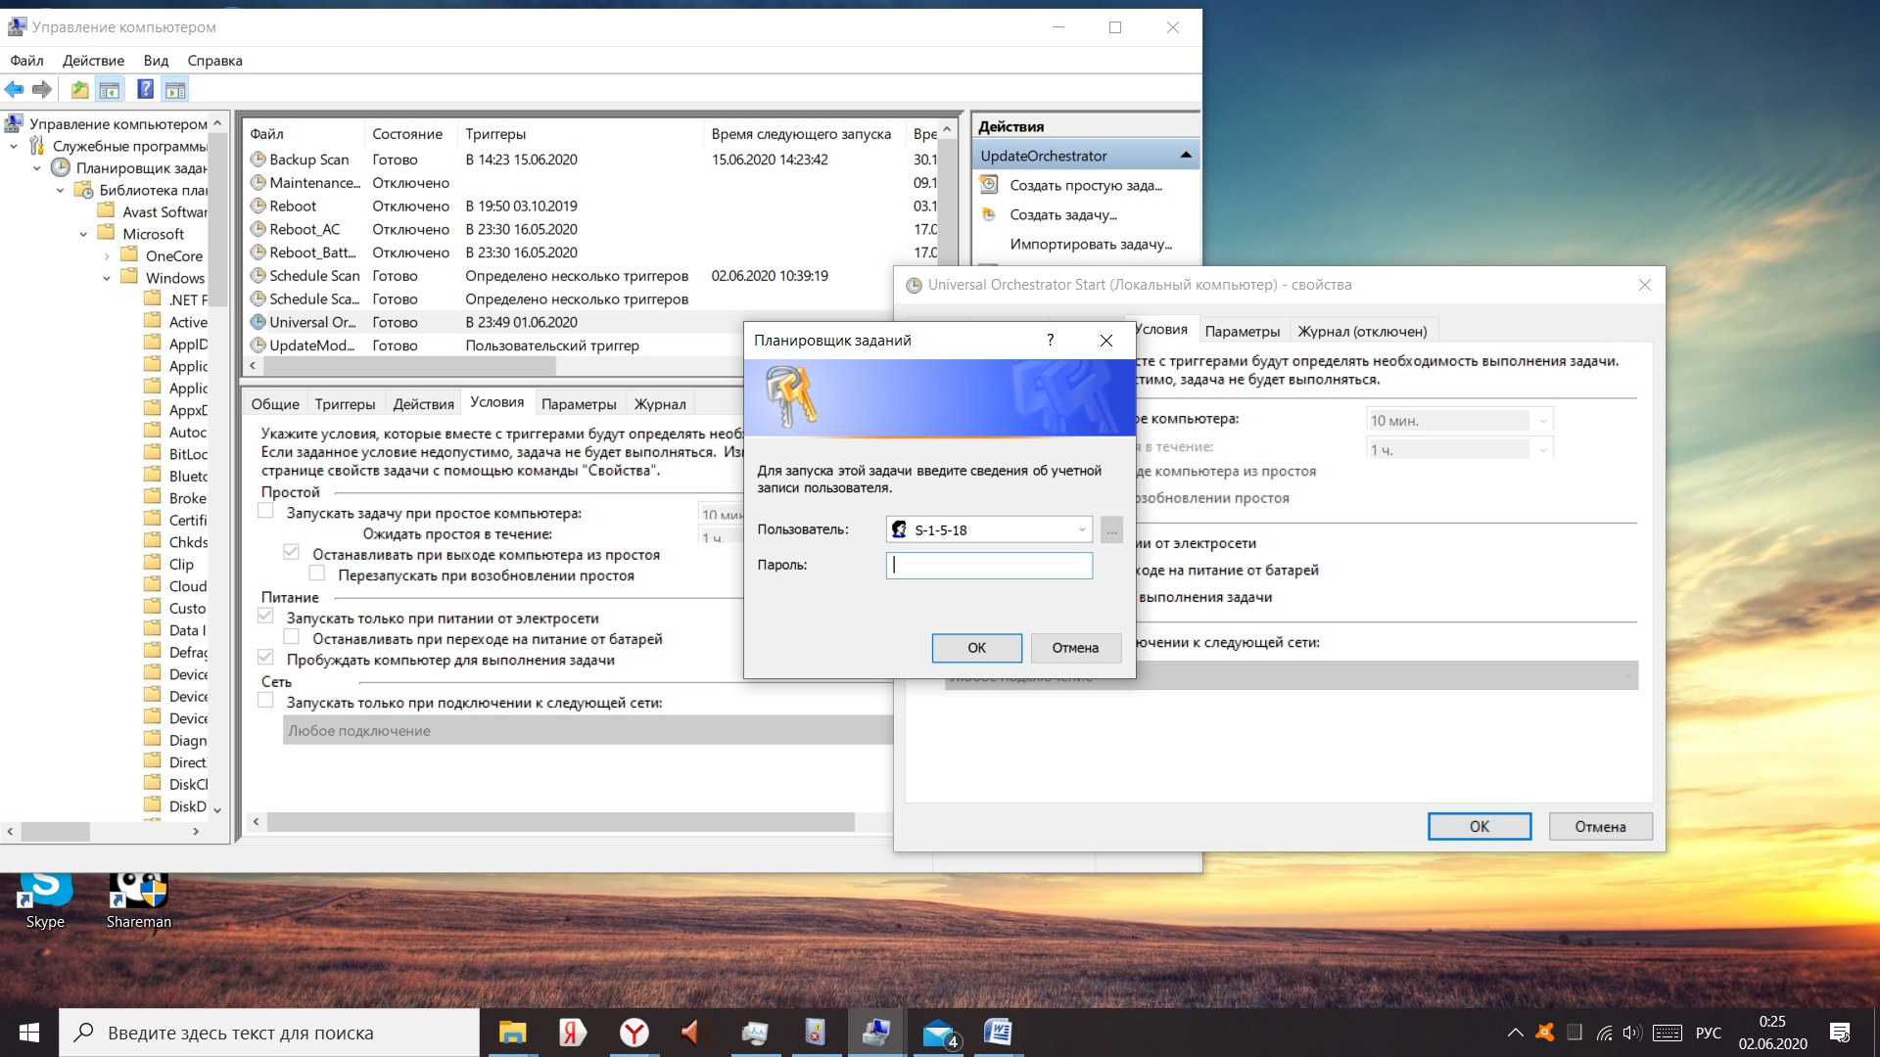Click the lower details pane horizontal scrollbar
This screenshot has height=1057, width=1880.
pyautogui.click(x=560, y=822)
